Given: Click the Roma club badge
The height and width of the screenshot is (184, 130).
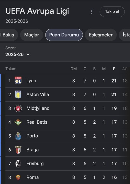Looking at the screenshot, I should 18,177.
